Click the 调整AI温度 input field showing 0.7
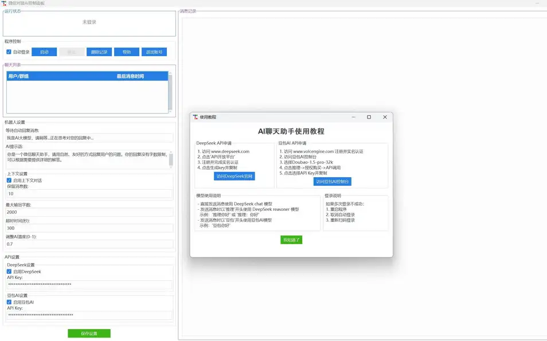 pos(89,244)
